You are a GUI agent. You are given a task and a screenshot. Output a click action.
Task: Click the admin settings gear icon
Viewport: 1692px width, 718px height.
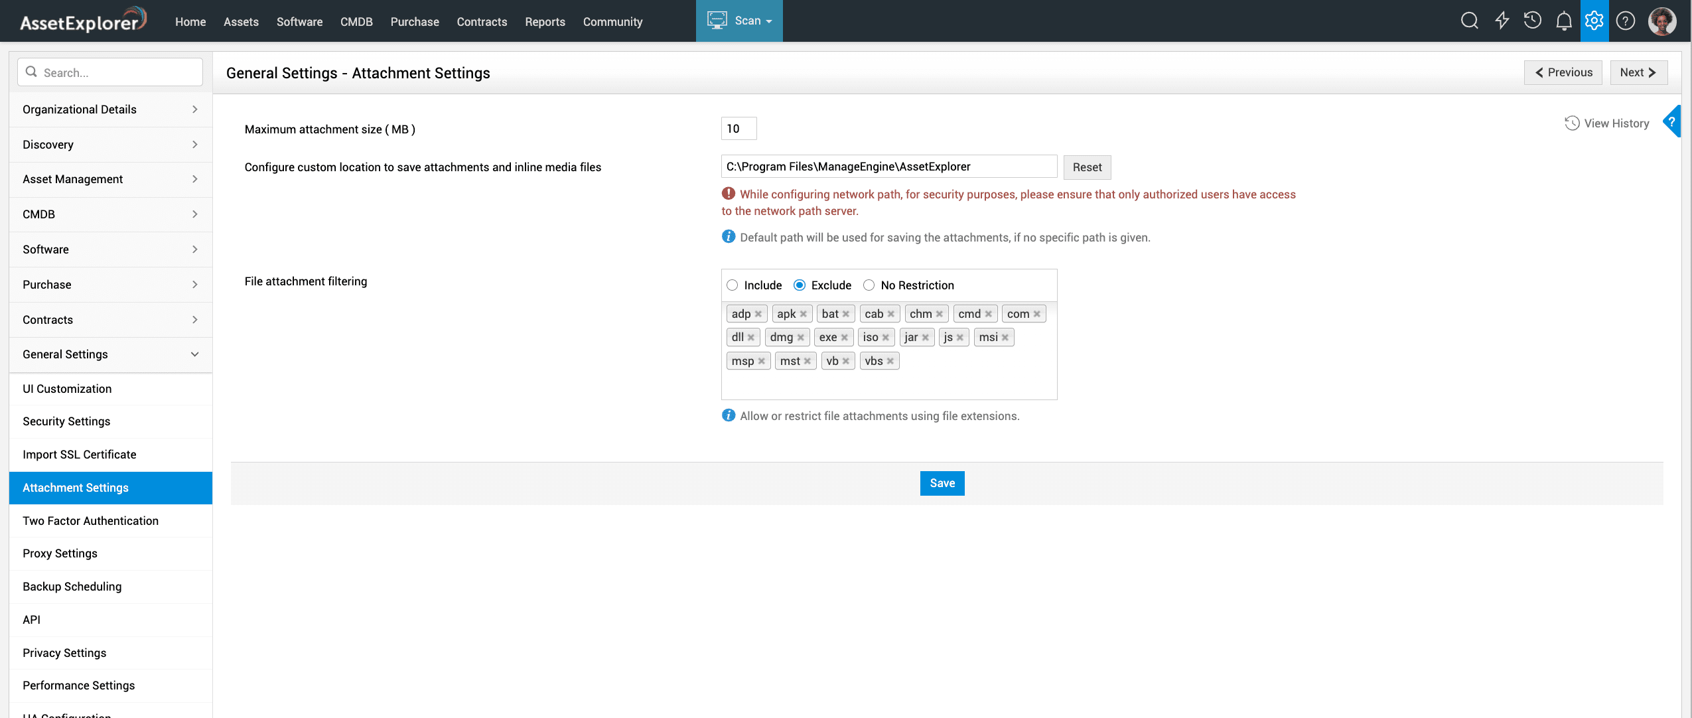tap(1594, 21)
